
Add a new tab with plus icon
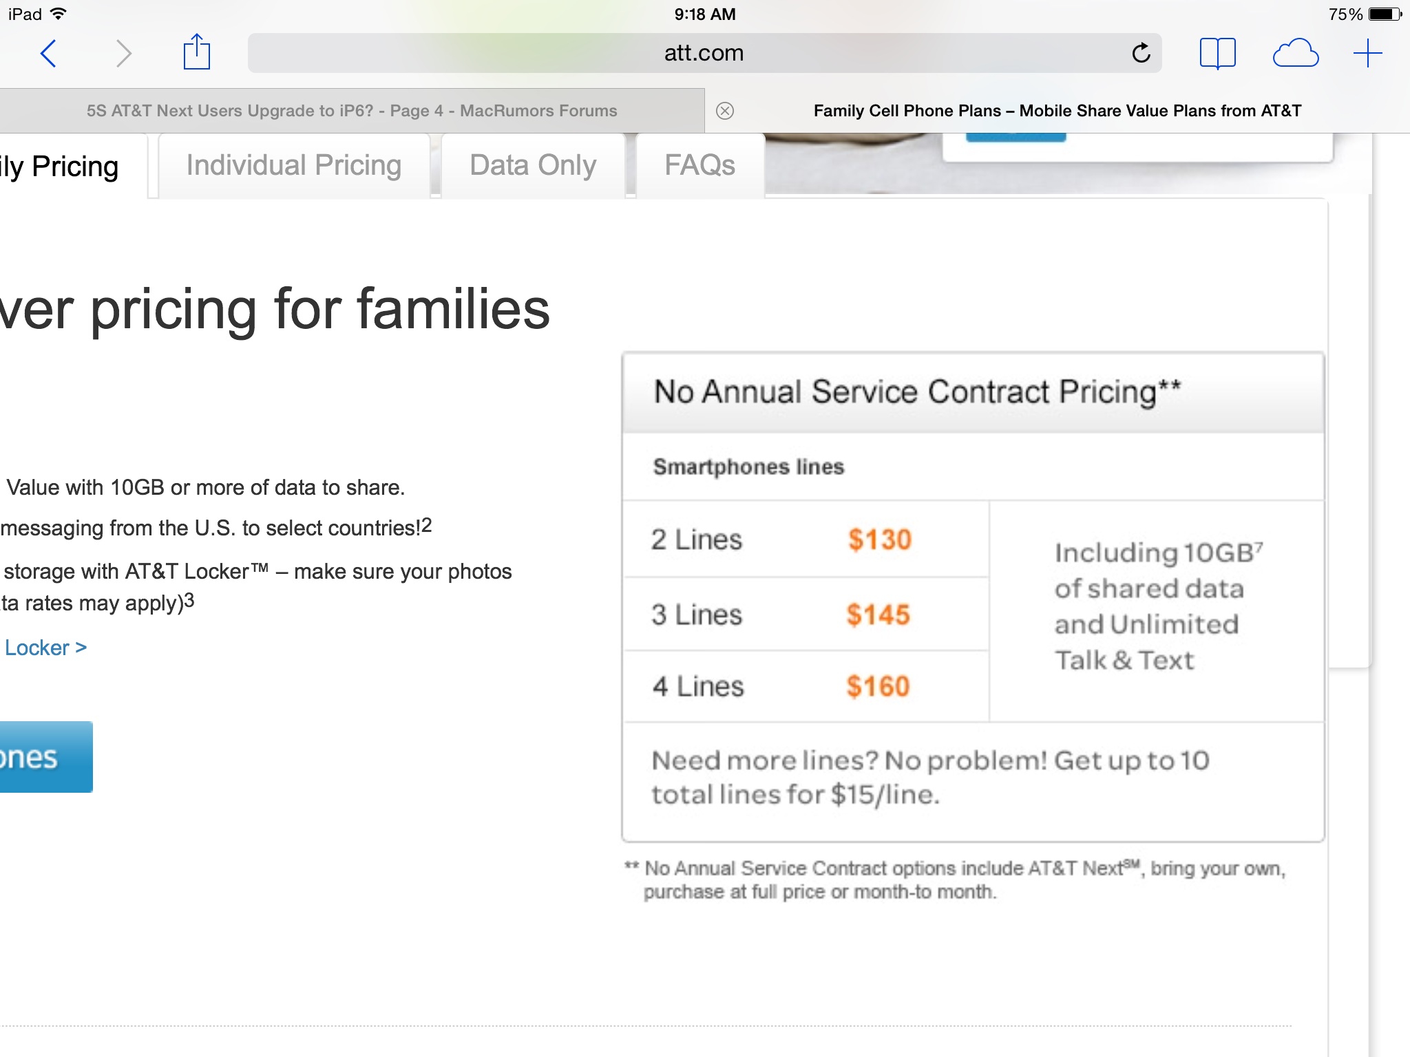pos(1367,53)
